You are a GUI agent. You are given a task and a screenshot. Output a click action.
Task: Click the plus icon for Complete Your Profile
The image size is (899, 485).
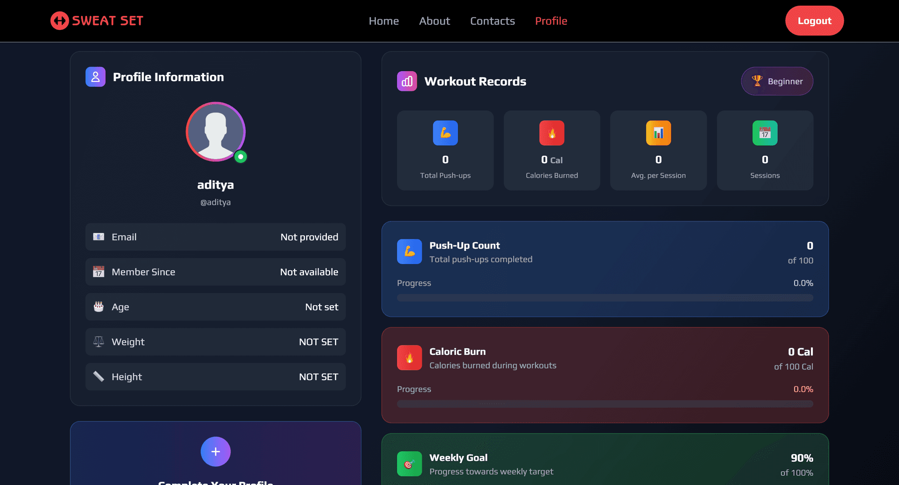tap(215, 452)
